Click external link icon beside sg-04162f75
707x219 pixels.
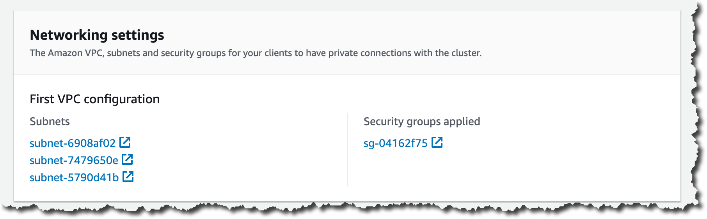pyautogui.click(x=437, y=142)
